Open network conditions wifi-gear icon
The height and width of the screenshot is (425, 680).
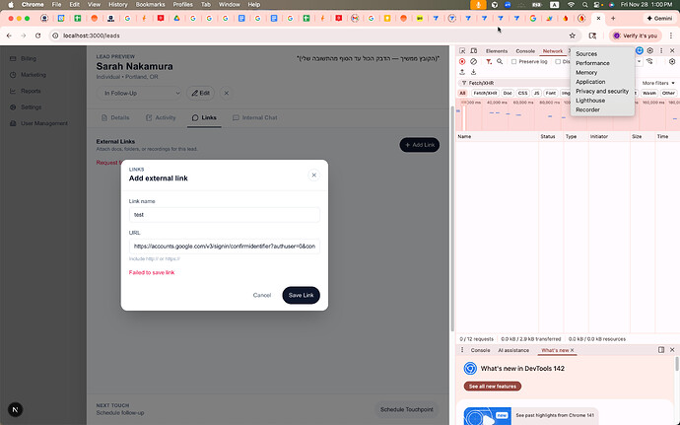coord(649,62)
